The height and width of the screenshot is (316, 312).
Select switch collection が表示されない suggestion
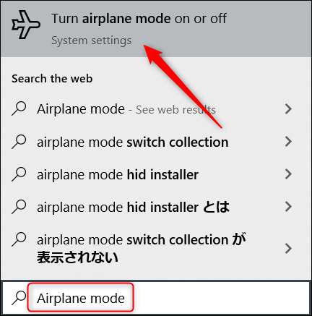[x=156, y=249]
